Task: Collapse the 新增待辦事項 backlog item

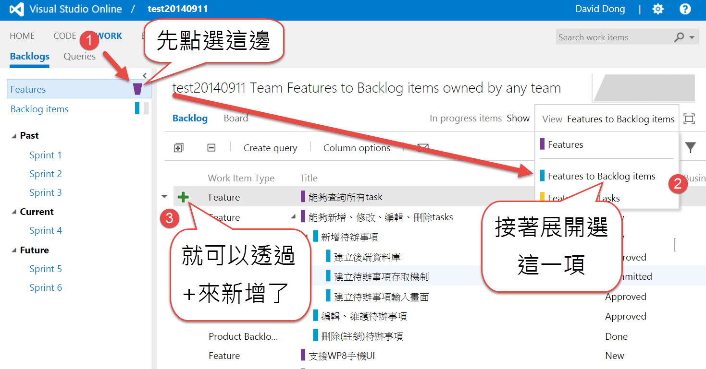Action: [306, 236]
